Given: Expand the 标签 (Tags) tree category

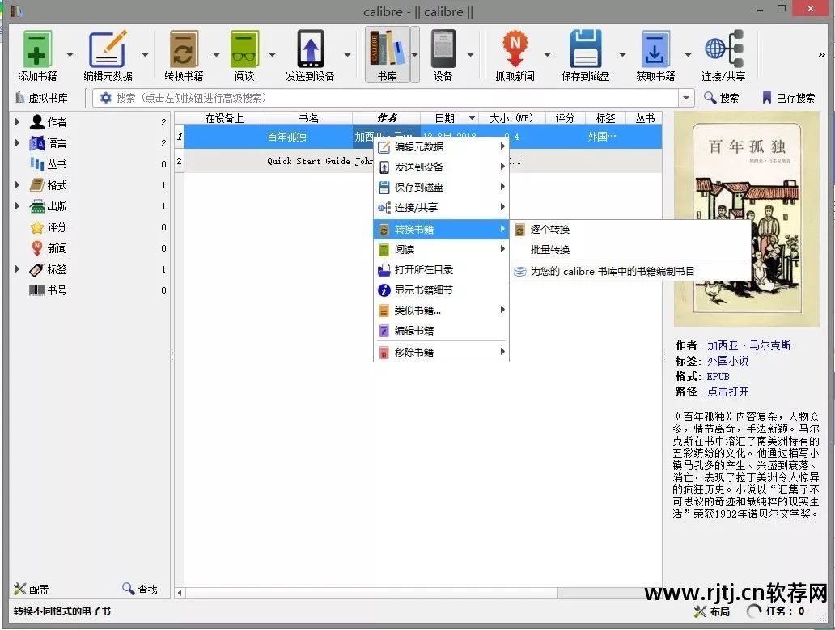Looking at the screenshot, I should click(18, 269).
